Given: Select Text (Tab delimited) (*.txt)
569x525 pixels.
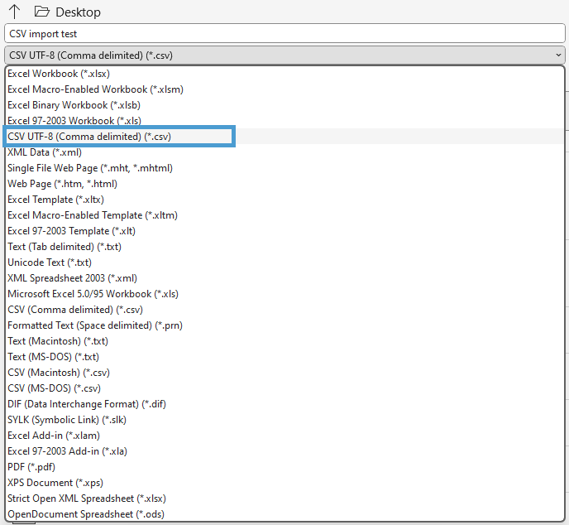Looking at the screenshot, I should coord(284,247).
